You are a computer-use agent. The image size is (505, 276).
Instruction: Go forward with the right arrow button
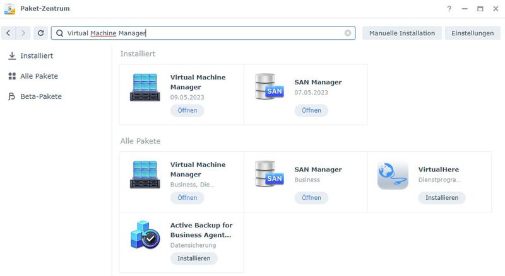tap(23, 33)
